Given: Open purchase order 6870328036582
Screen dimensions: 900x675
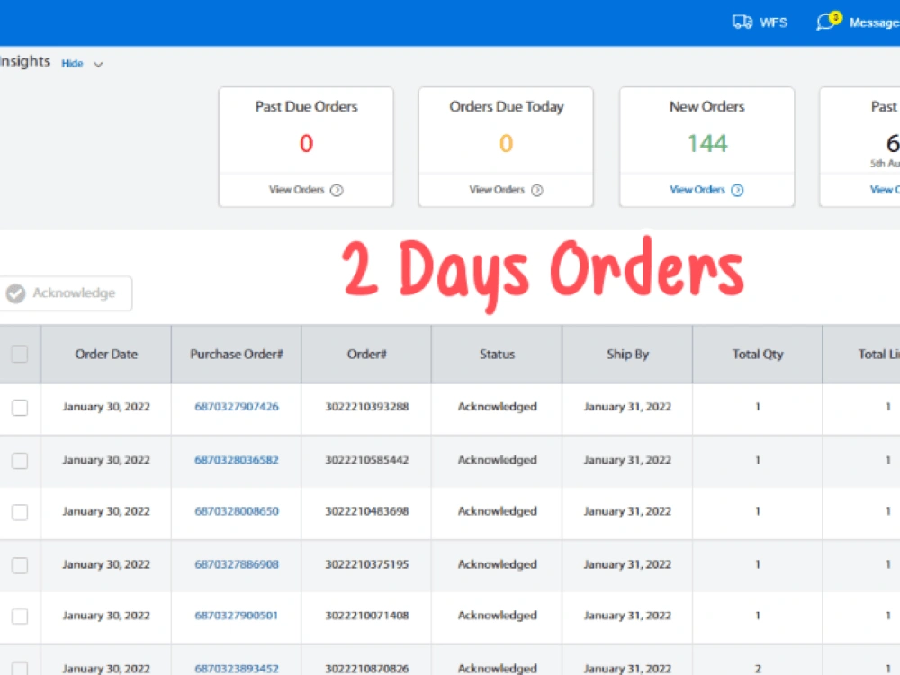Looking at the screenshot, I should 237,460.
